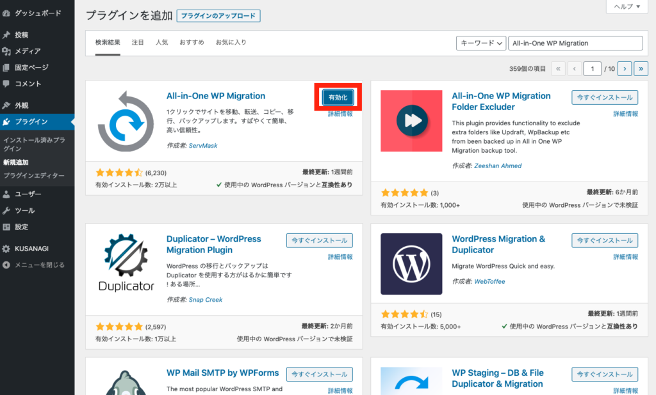
Task: Click the Folder Excluder red plugin logo
Action: [411, 121]
